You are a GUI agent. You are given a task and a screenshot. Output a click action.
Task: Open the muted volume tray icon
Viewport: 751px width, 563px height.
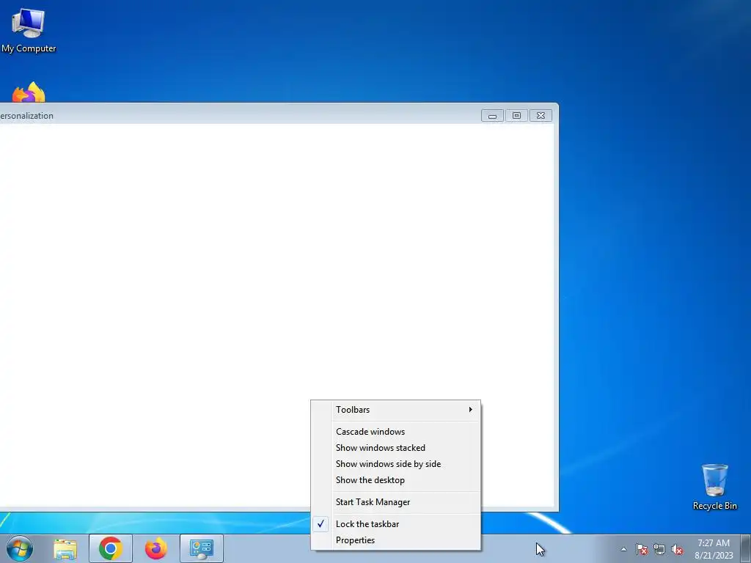677,550
